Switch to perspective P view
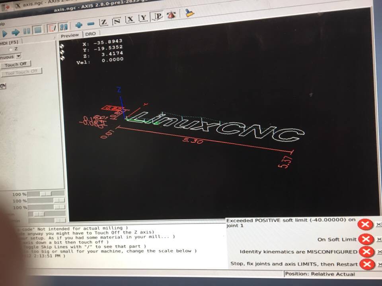 point(158,17)
